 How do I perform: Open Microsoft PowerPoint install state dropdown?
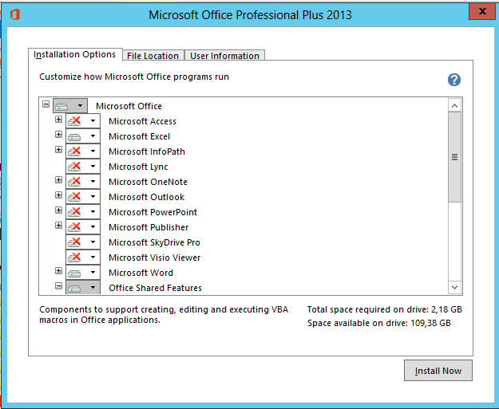point(83,212)
